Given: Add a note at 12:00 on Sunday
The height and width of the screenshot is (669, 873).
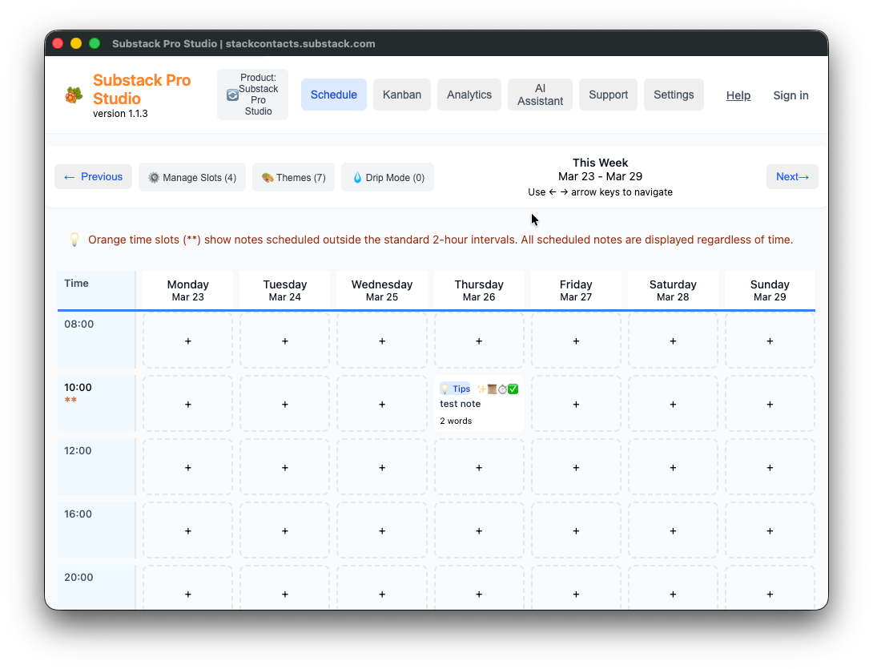Looking at the screenshot, I should click(x=770, y=467).
